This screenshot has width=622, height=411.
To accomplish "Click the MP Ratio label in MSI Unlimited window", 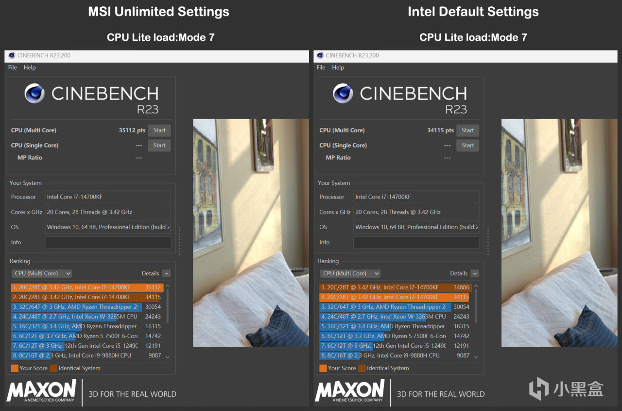I will coord(30,158).
